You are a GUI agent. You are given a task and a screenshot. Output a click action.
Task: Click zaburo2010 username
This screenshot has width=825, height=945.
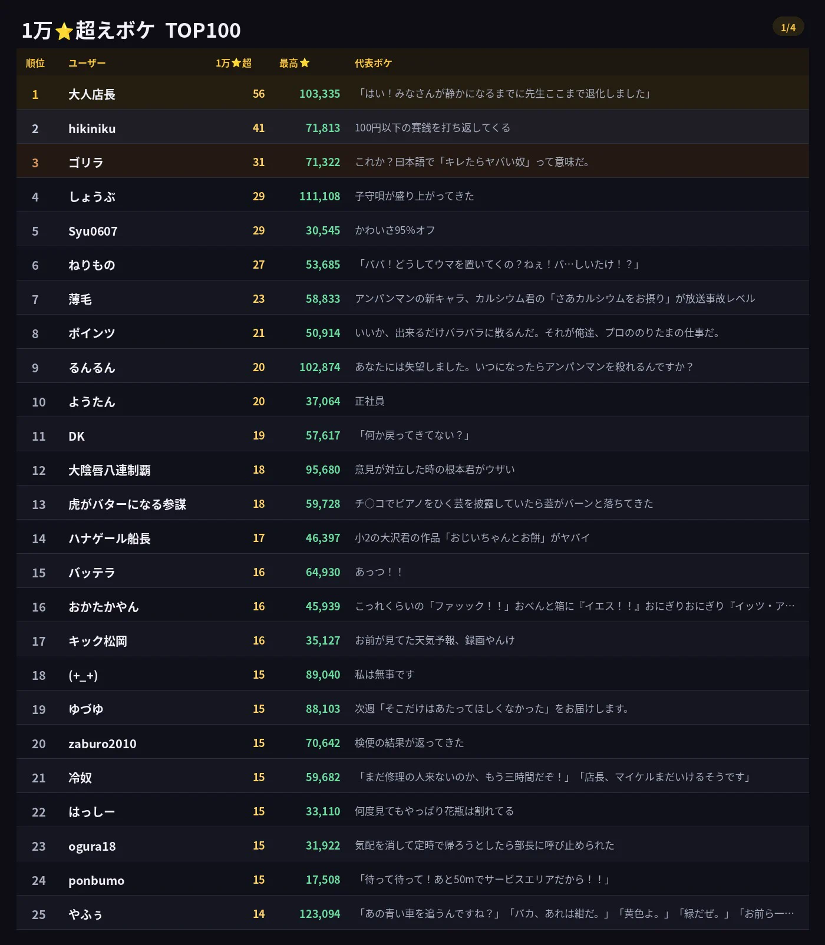103,744
